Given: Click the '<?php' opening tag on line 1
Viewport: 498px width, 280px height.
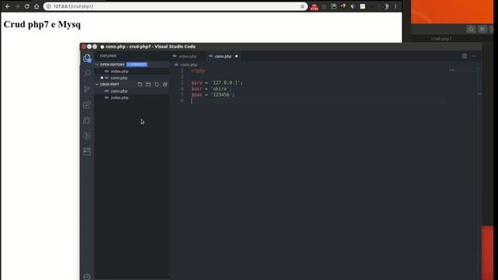Looking at the screenshot, I should [198, 71].
